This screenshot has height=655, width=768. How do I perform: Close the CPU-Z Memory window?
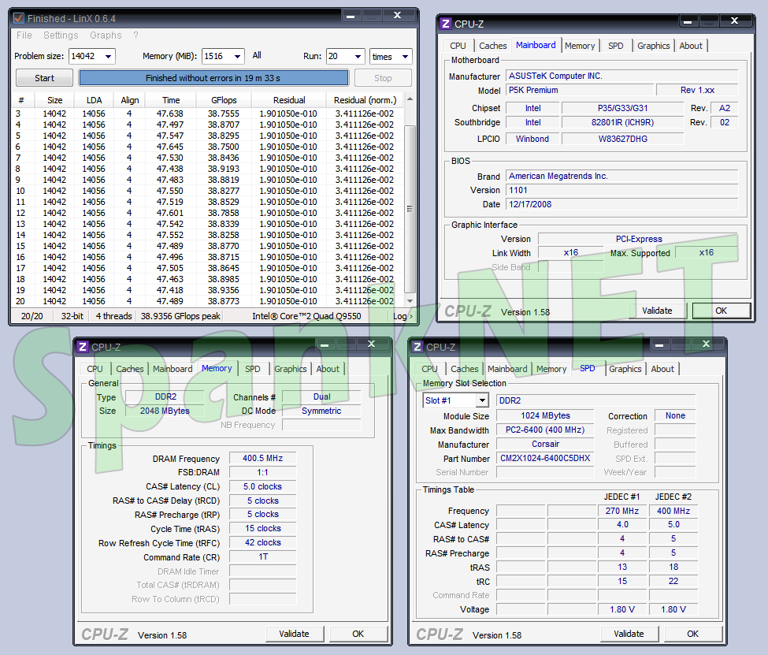click(x=371, y=344)
